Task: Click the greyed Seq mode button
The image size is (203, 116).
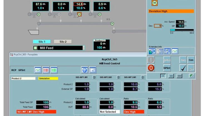Action: [x=183, y=60]
